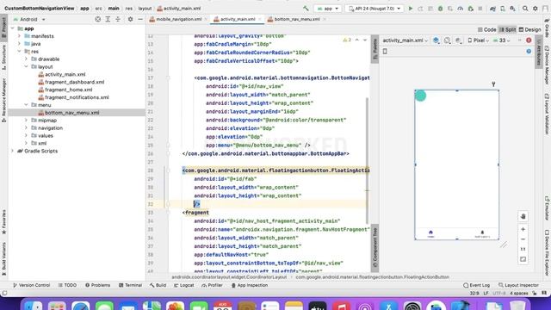Screen dimensions: 551x310
Task: Toggle the Palette panel tab
Action: click(x=375, y=49)
